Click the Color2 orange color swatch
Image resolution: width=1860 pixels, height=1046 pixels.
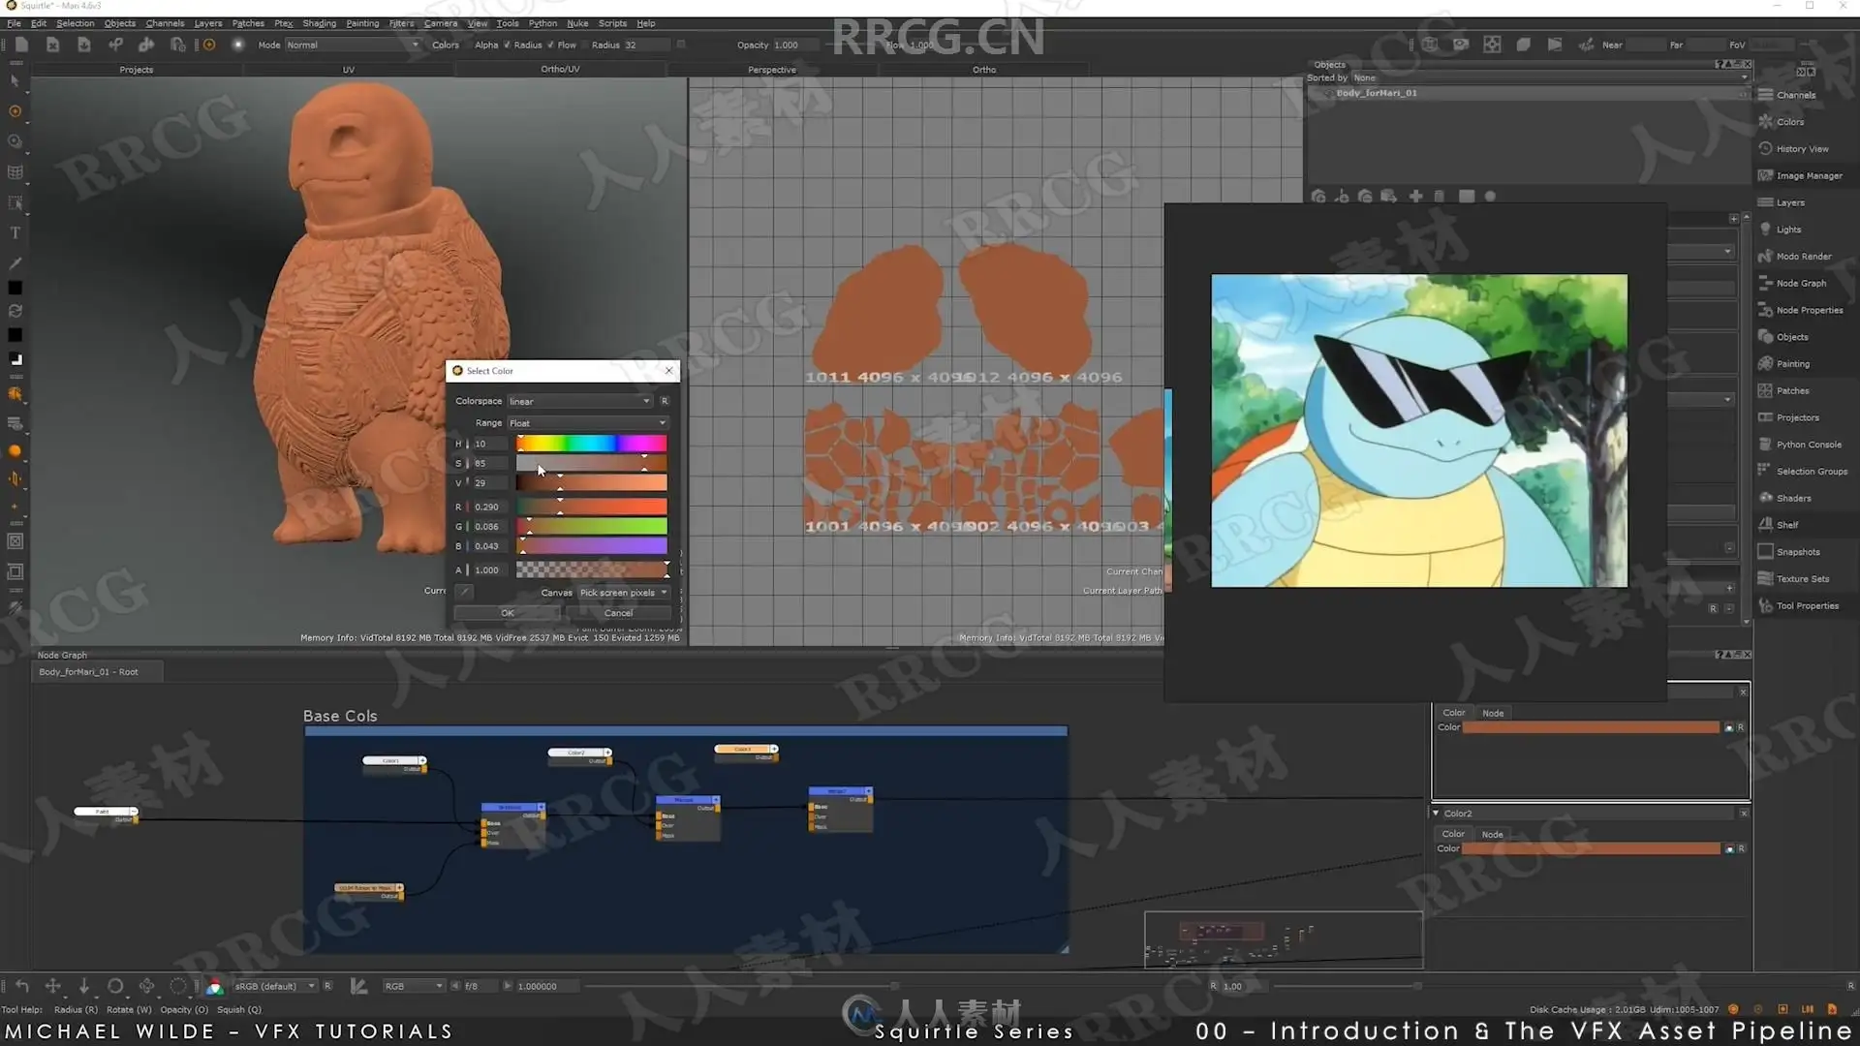(1590, 848)
